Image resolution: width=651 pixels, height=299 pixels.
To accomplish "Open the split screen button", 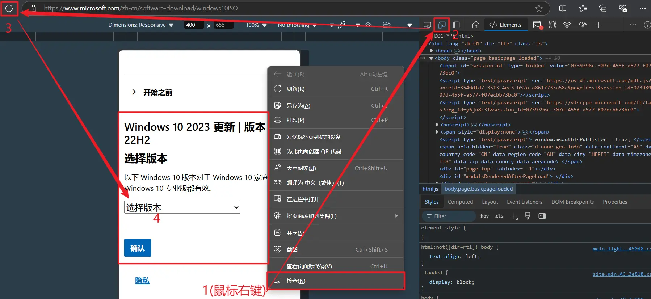I will 563,8.
